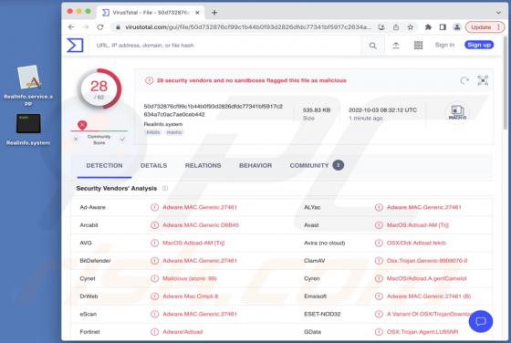Screen dimensions: 511x343
Task: Click Cyren MacOS/Adload.A.gen!Camelot result
Action: (x=427, y=278)
